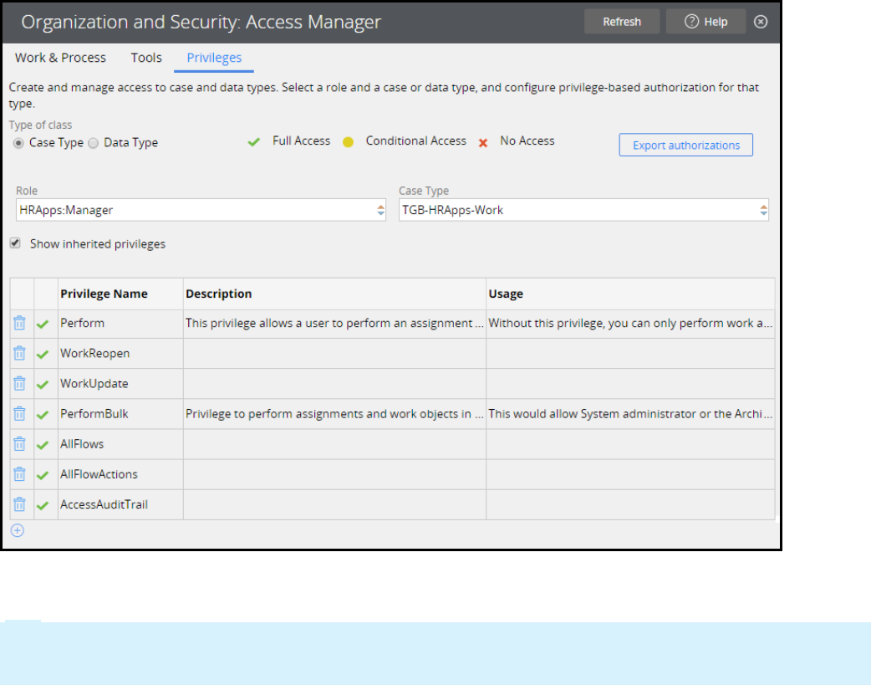Delete the Perform privilege row
Viewport: 871px width, 685px height.
click(20, 323)
